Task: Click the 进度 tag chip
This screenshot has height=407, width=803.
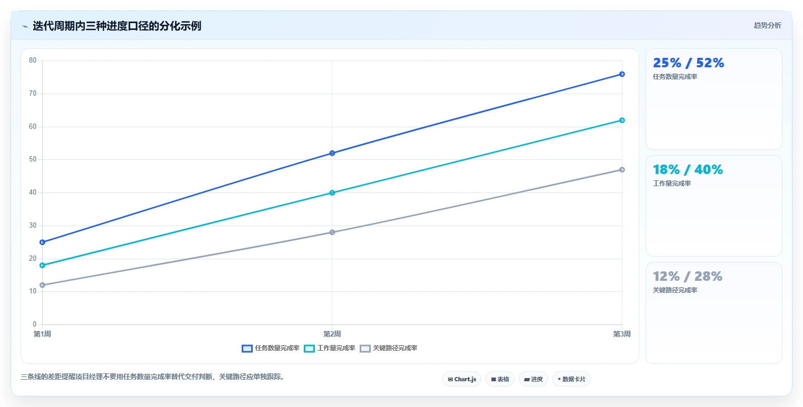Action: [533, 379]
